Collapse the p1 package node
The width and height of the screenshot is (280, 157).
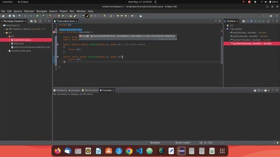click(x=7, y=36)
